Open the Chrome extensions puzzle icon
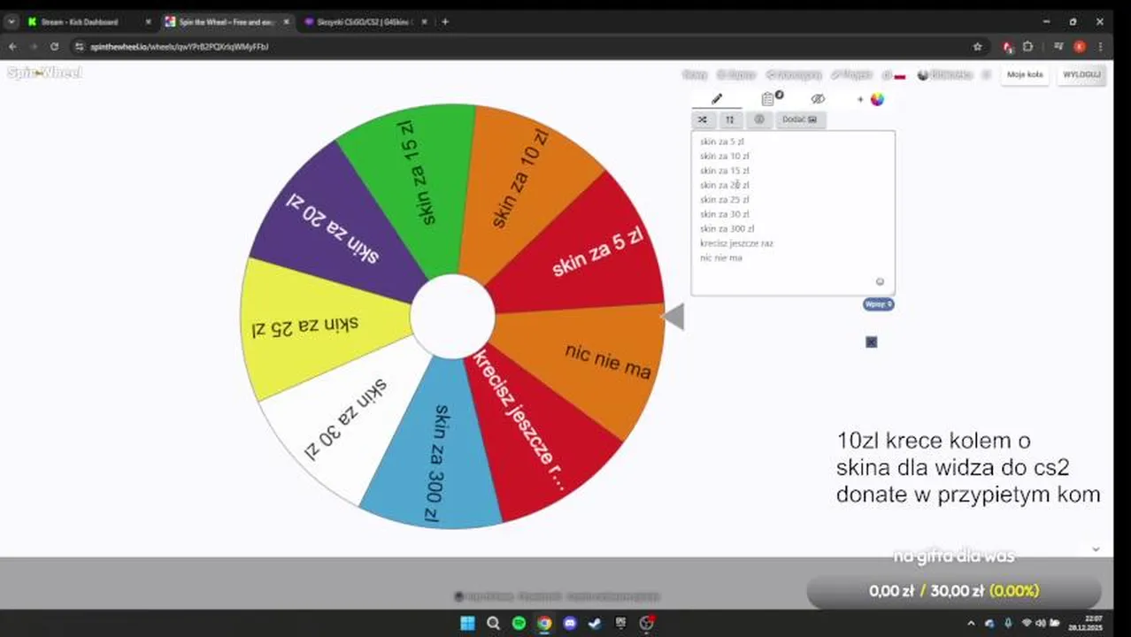The image size is (1131, 637). 1028,46
